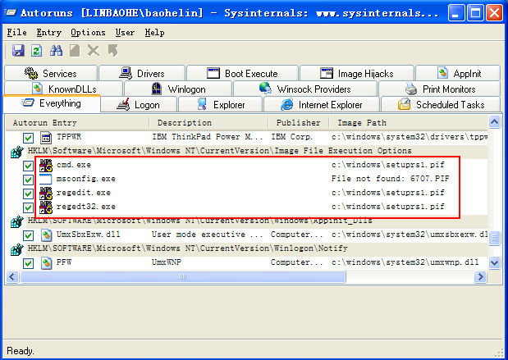Switch to the Image Hijacks tab
The height and width of the screenshot is (360, 508).
point(357,73)
